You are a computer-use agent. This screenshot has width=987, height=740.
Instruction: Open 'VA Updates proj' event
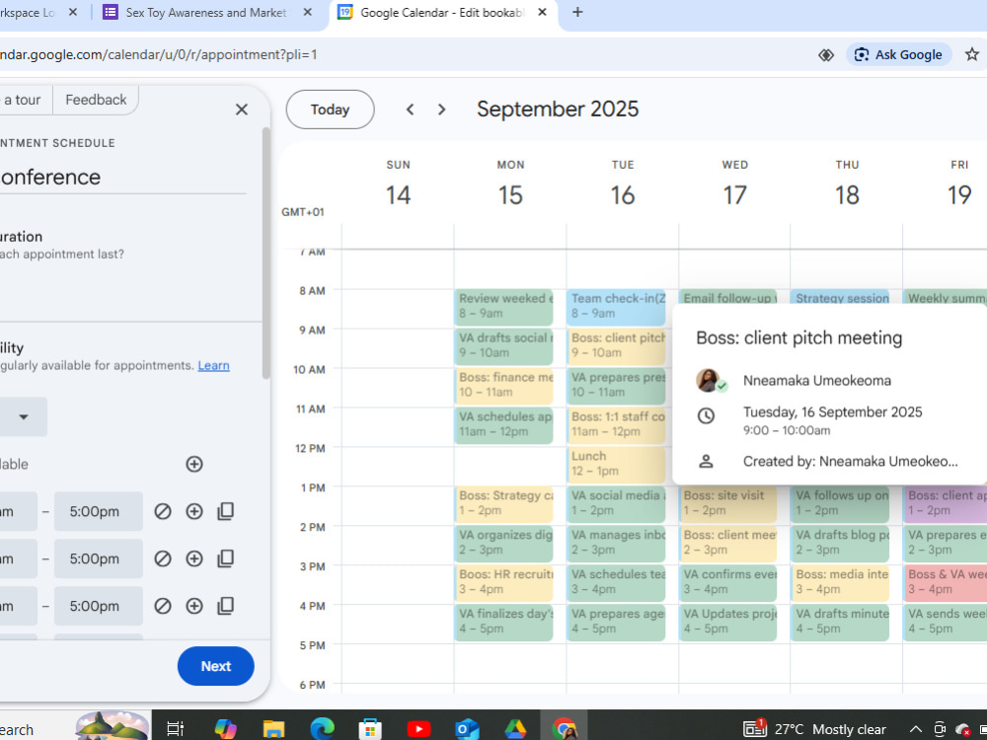[x=727, y=622]
